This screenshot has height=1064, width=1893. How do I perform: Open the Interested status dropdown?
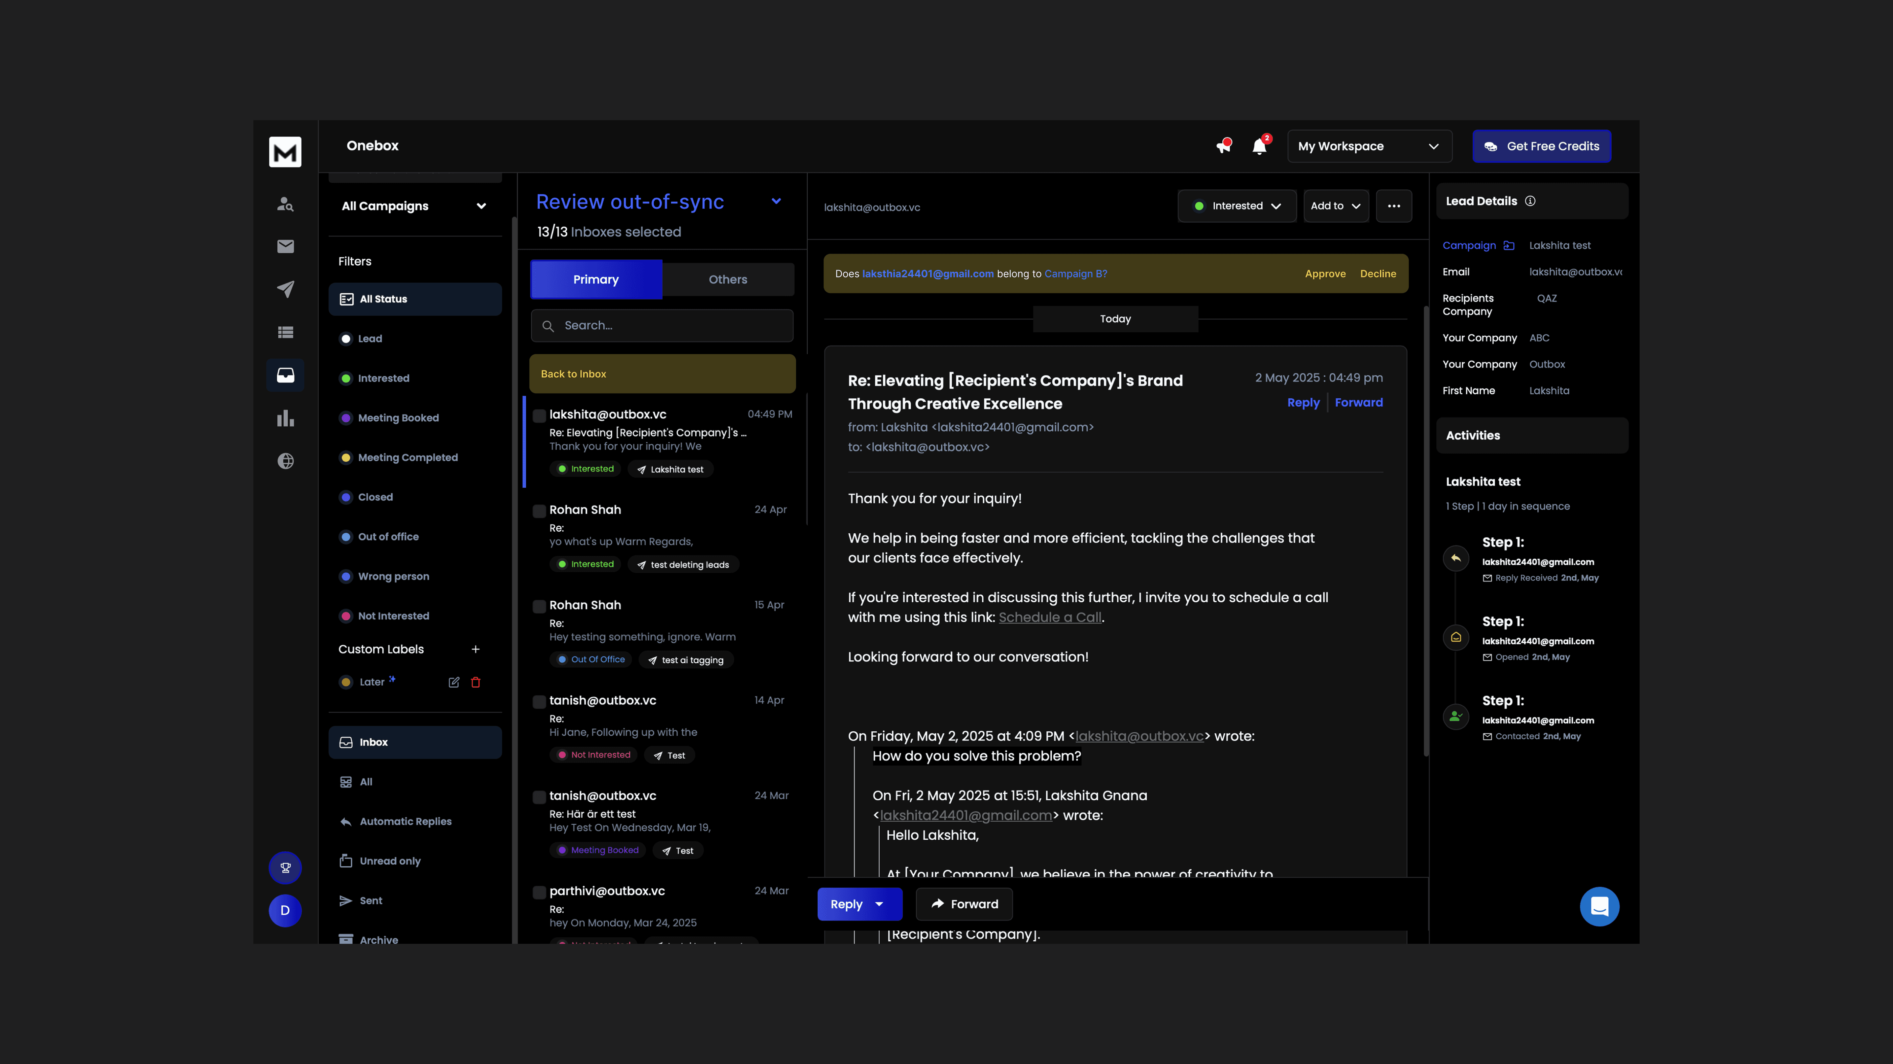point(1237,206)
